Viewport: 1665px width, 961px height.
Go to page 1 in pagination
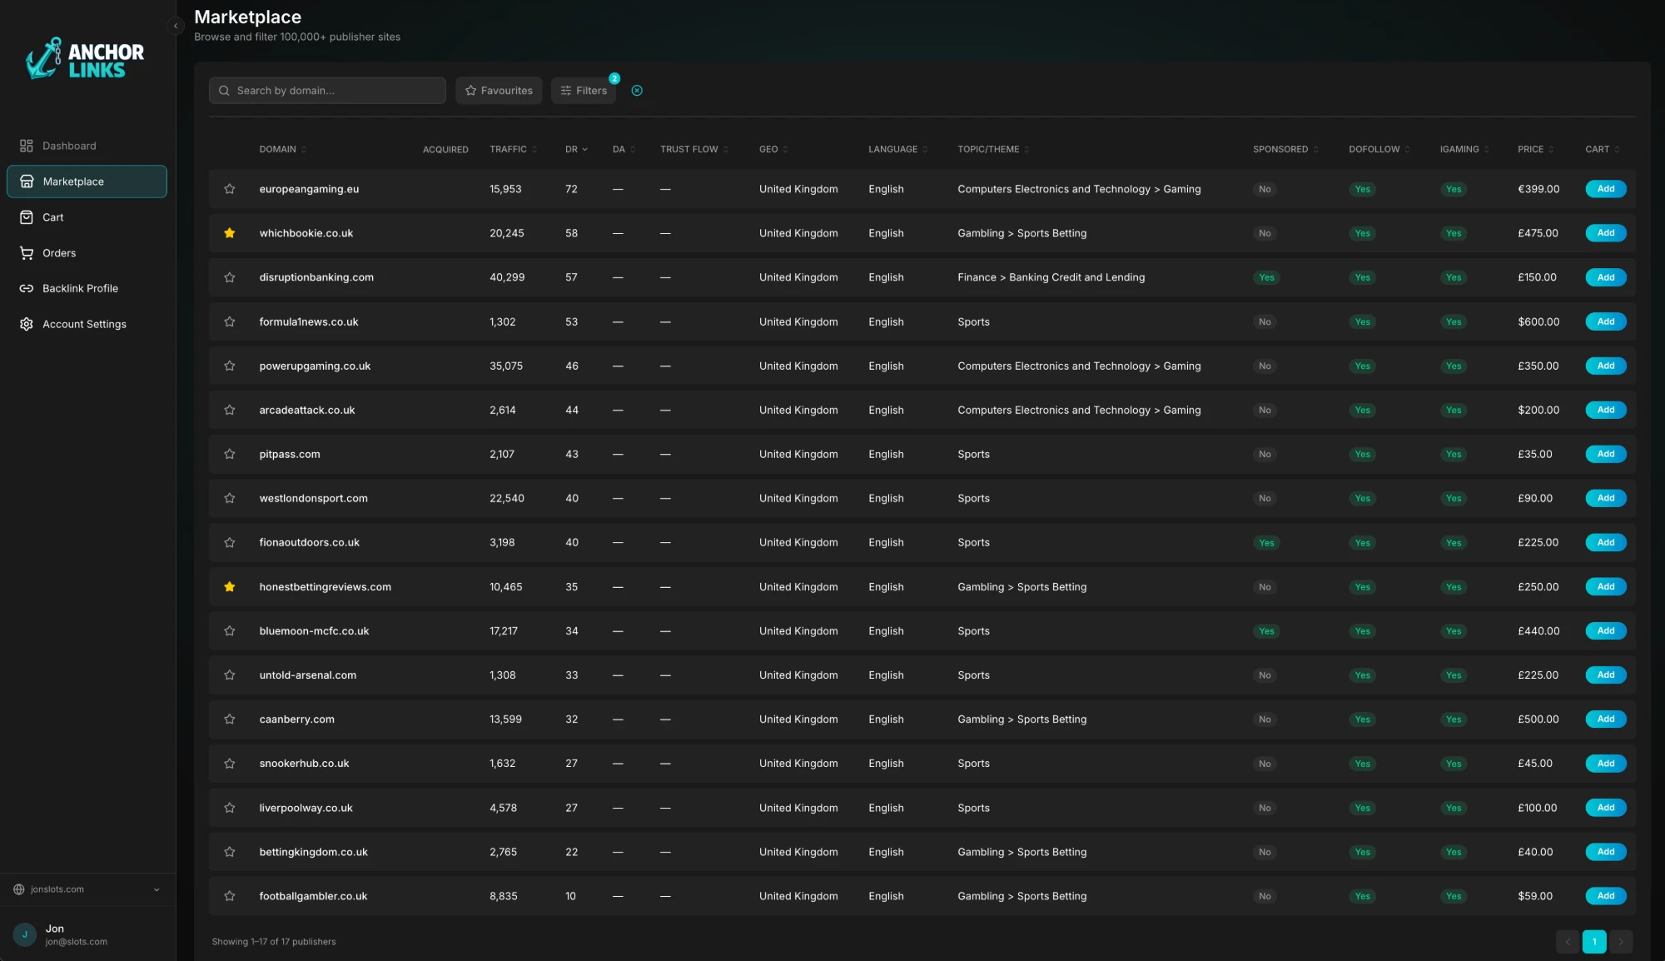pos(1593,942)
